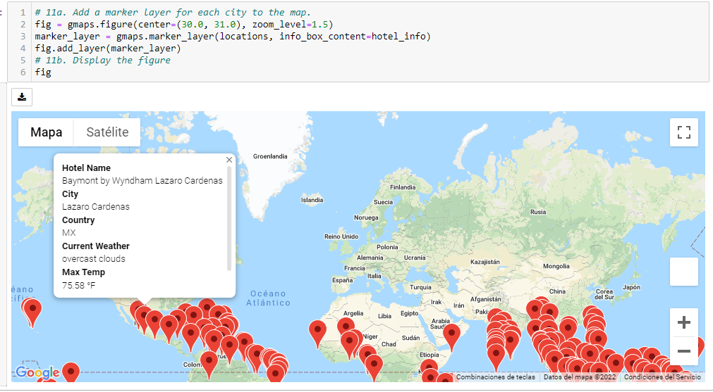Click the marker beside the Google logo
Viewport: 713px width, 392px height.
pos(71,372)
